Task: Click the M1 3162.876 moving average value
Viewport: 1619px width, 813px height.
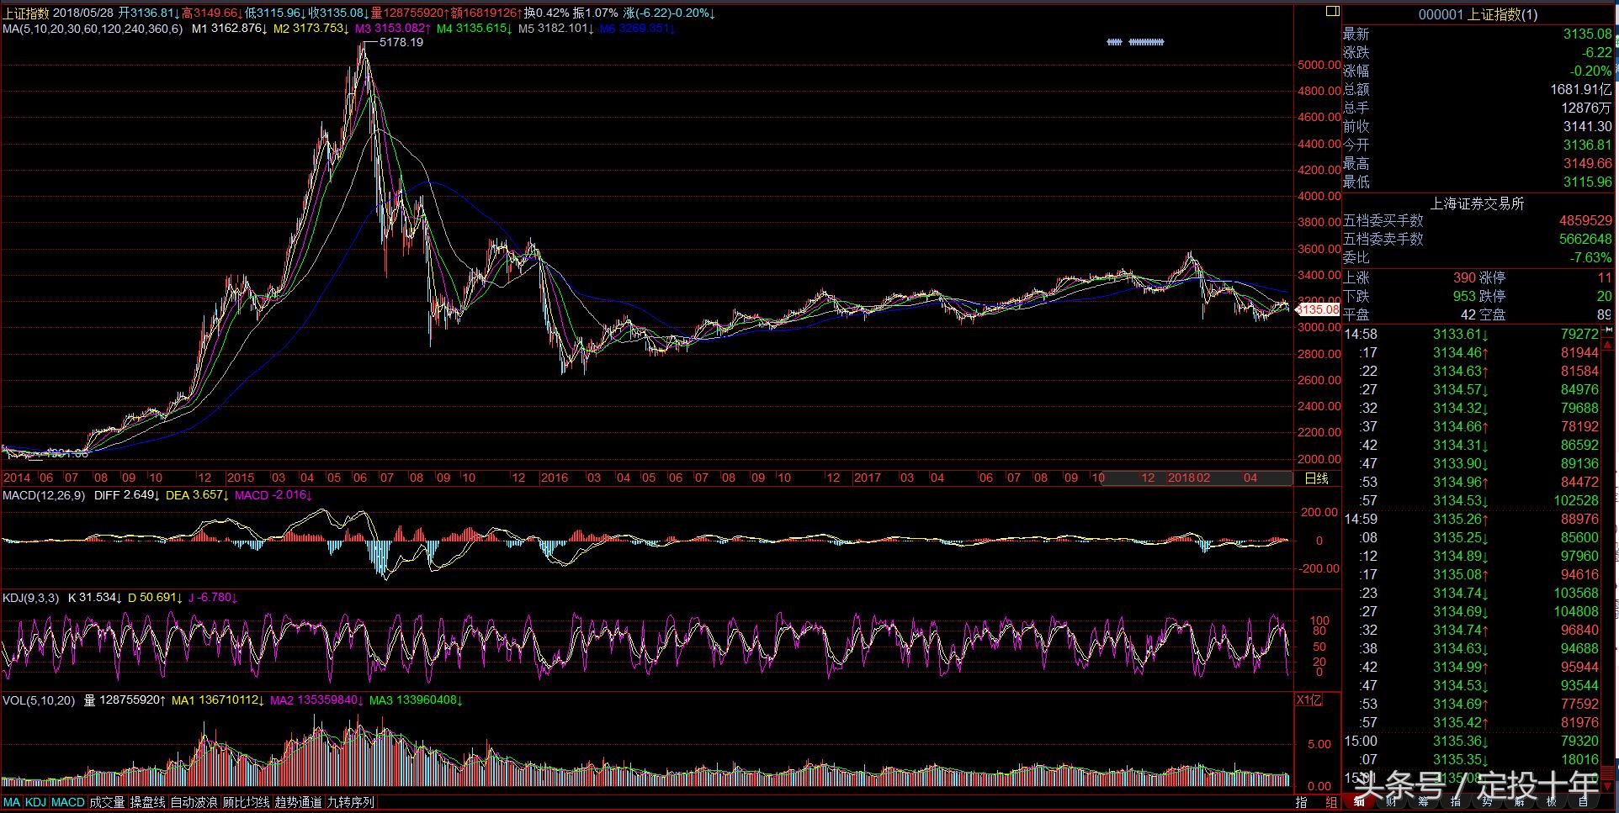Action: (x=230, y=29)
